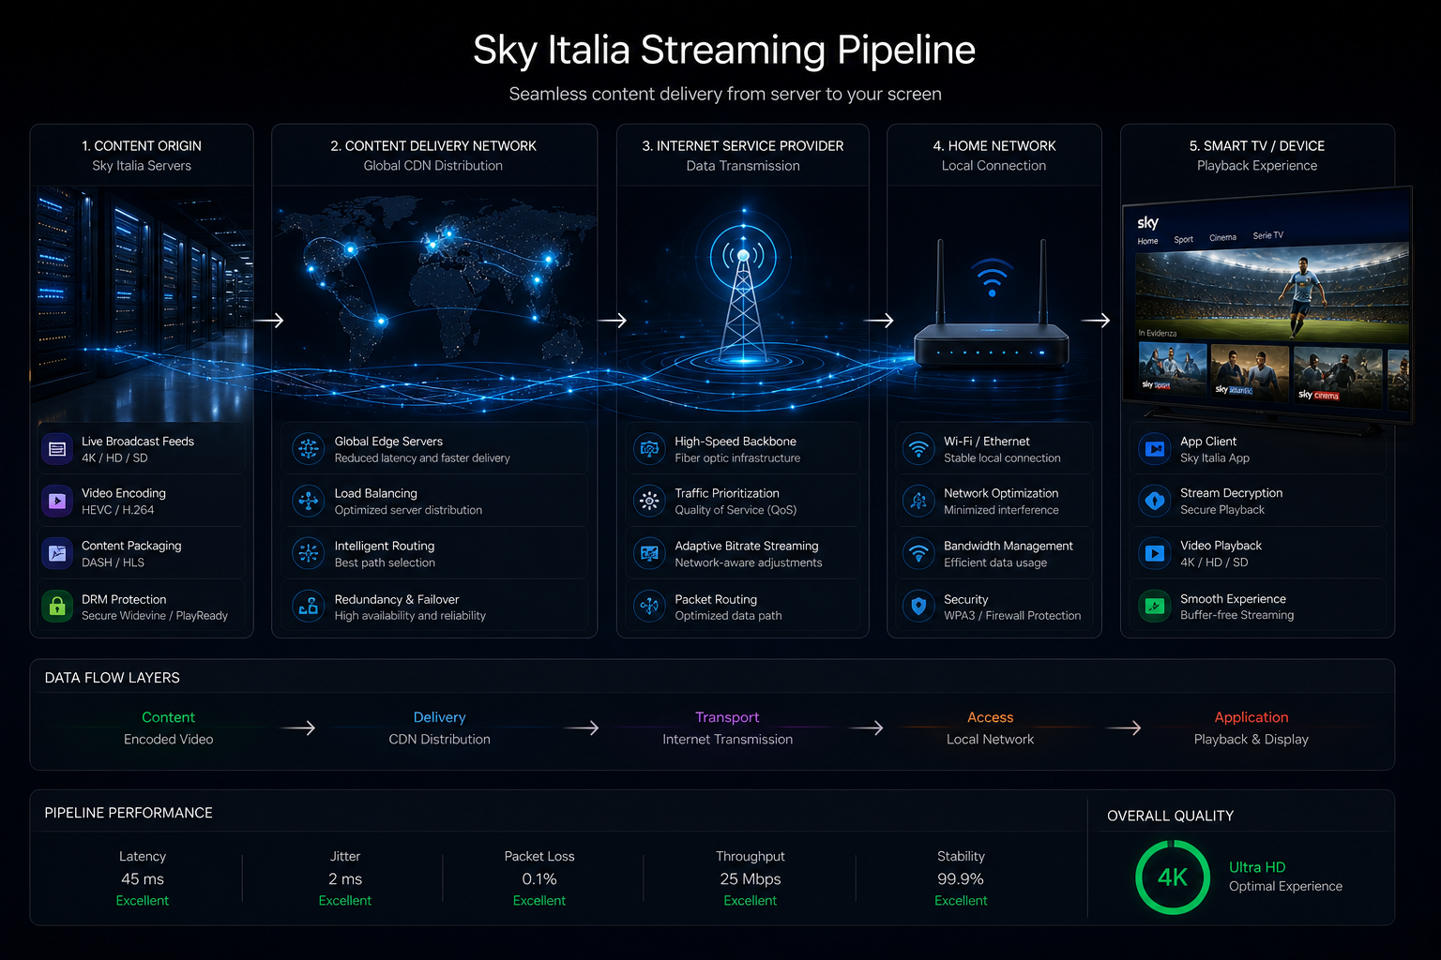Click the Security shield icon
Screen dimensions: 1441x960
918,607
